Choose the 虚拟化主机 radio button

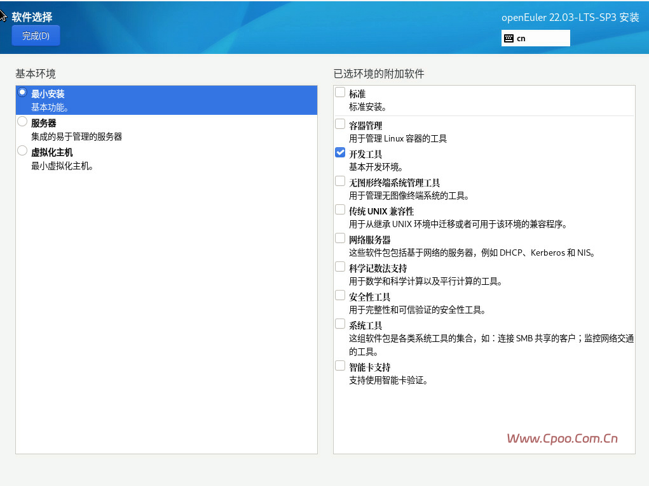coord(22,151)
